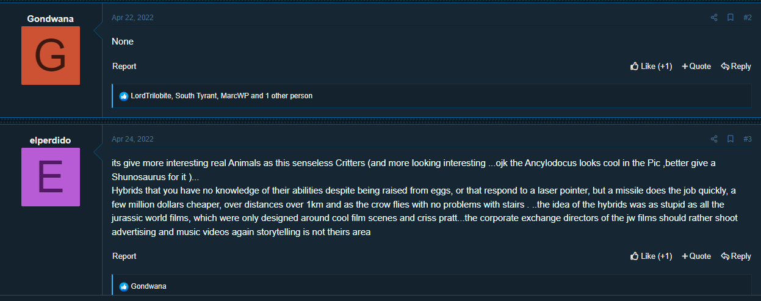Reply to Gondwana's post

tap(736, 66)
